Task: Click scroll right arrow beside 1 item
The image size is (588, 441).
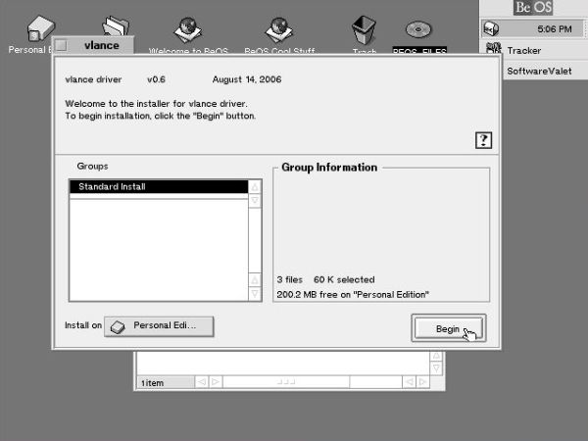Action: [216, 382]
